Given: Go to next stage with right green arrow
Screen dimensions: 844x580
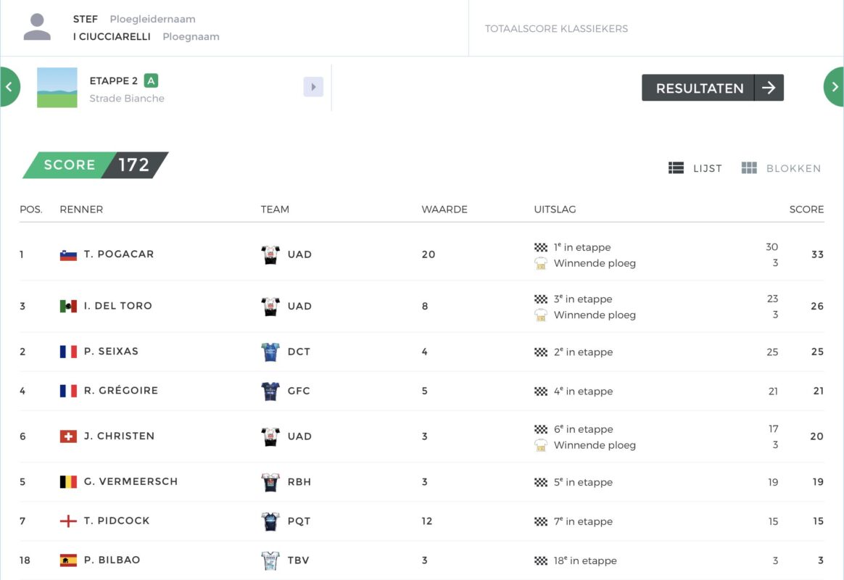Looking at the screenshot, I should 834,86.
